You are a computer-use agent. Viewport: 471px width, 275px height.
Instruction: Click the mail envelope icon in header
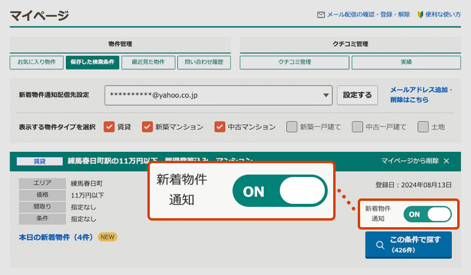click(321, 15)
